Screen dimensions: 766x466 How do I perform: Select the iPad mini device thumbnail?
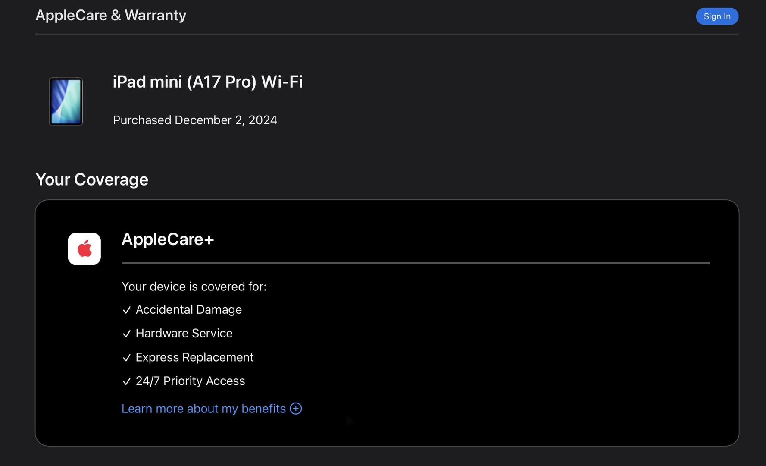coord(66,102)
